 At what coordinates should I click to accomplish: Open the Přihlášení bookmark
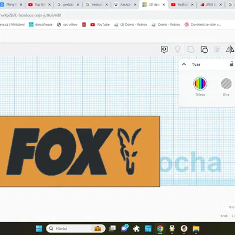pyautogui.click(x=12, y=25)
